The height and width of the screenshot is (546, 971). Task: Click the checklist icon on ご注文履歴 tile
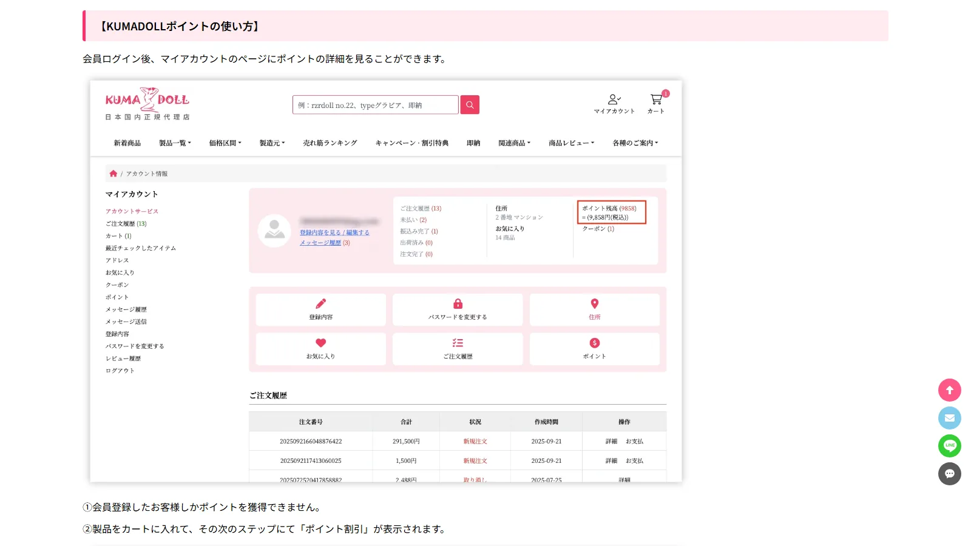[x=458, y=343]
